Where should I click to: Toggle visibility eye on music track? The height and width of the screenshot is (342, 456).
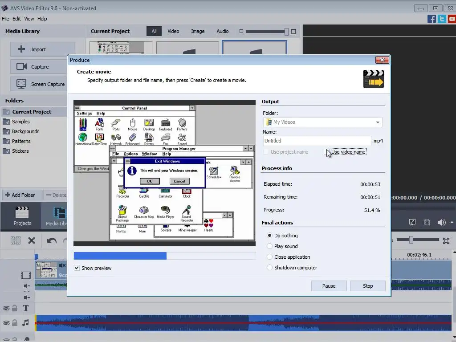6,323
